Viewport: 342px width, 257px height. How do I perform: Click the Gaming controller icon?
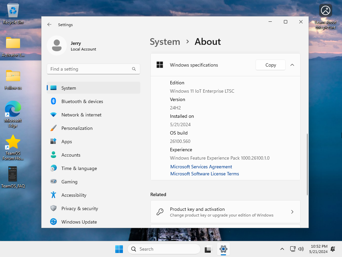(53, 181)
